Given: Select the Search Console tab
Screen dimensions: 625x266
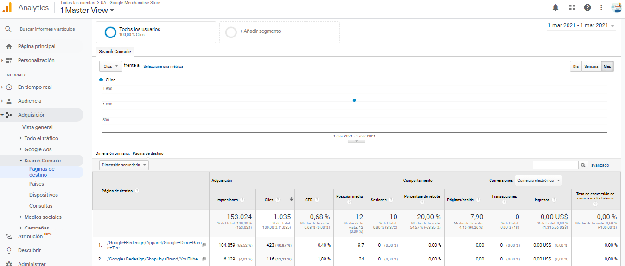Looking at the screenshot, I should [115, 51].
